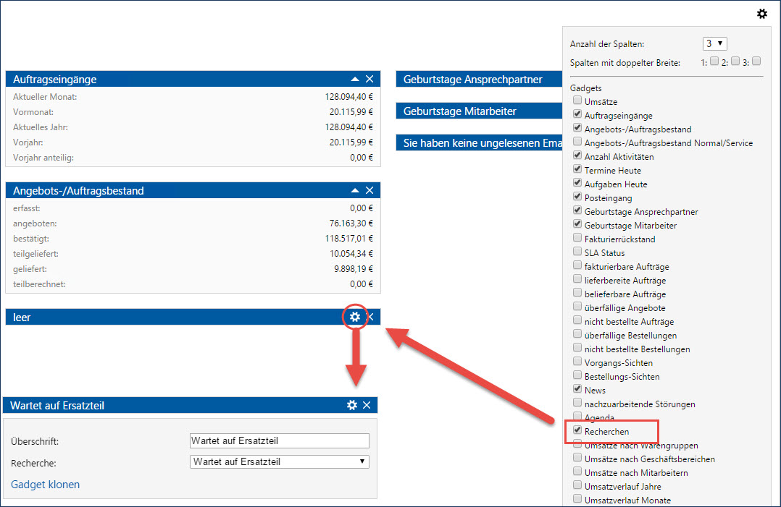Click into the Überschrift text field

point(279,440)
